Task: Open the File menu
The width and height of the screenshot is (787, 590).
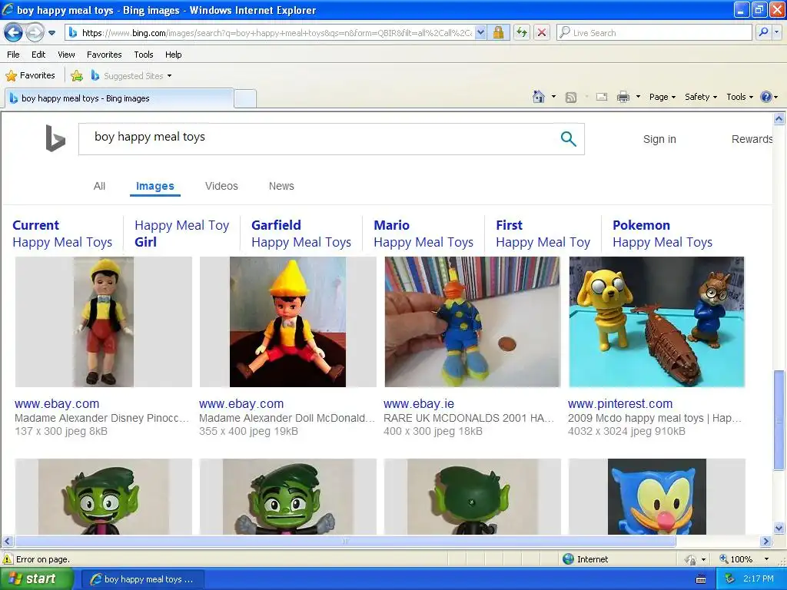Action: click(14, 55)
